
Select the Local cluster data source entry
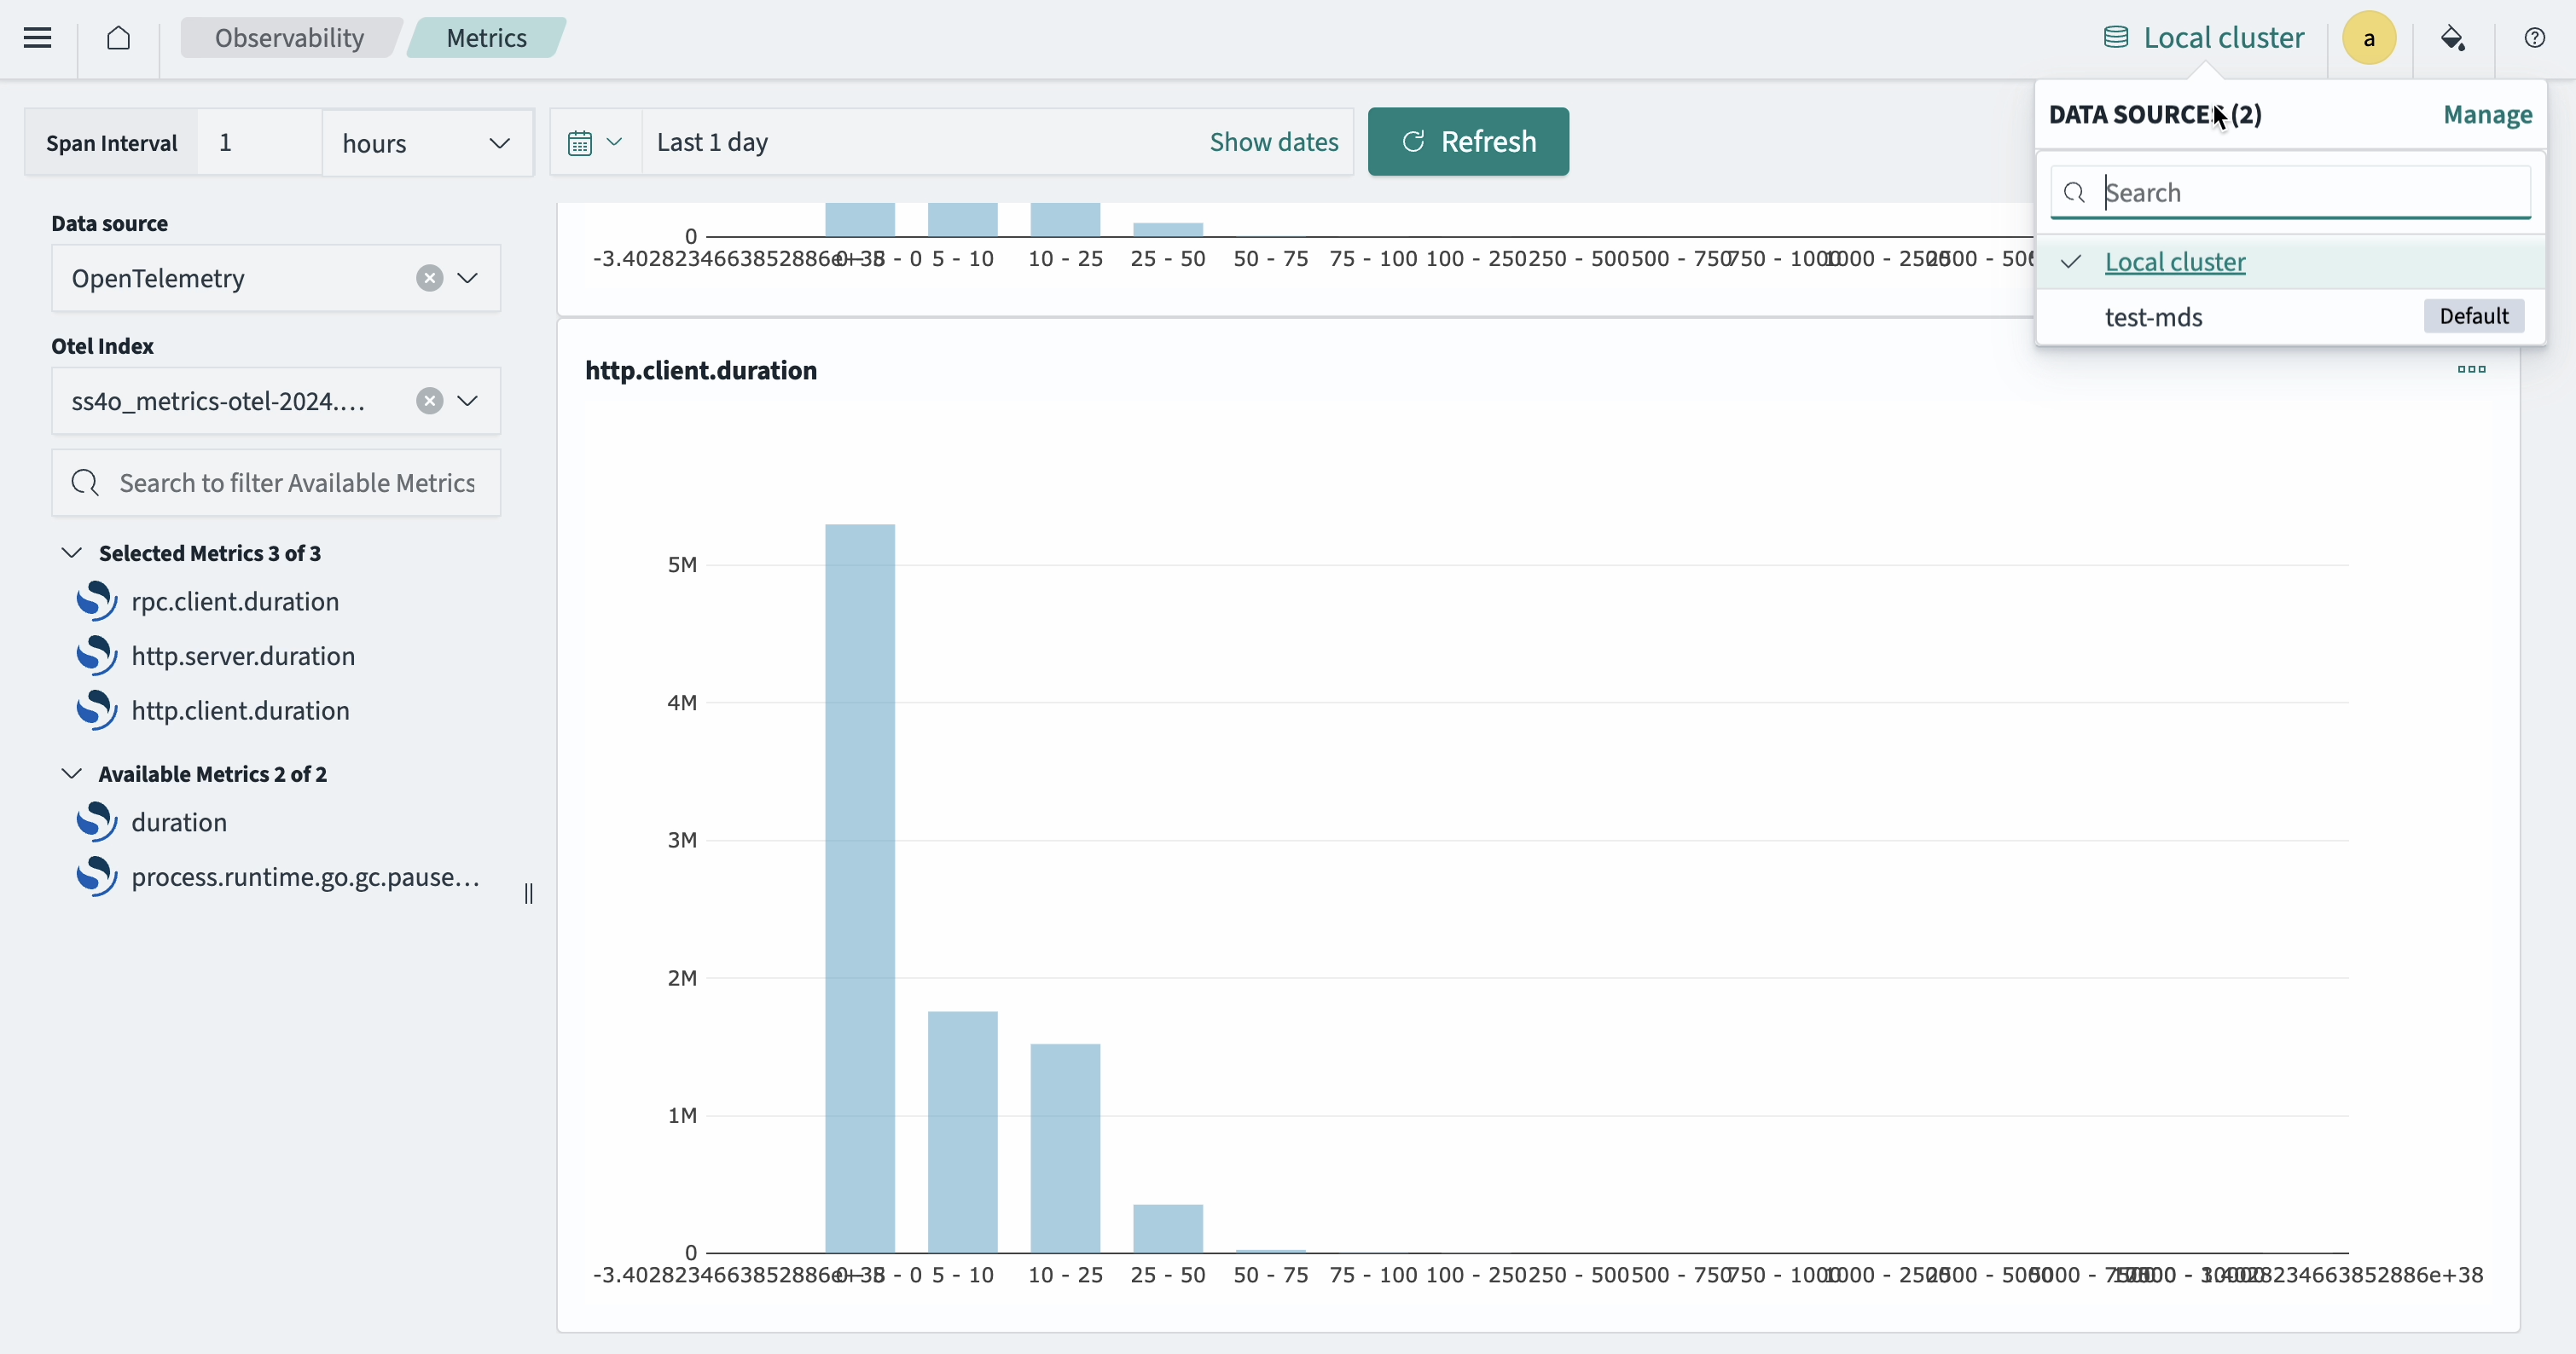tap(2176, 262)
